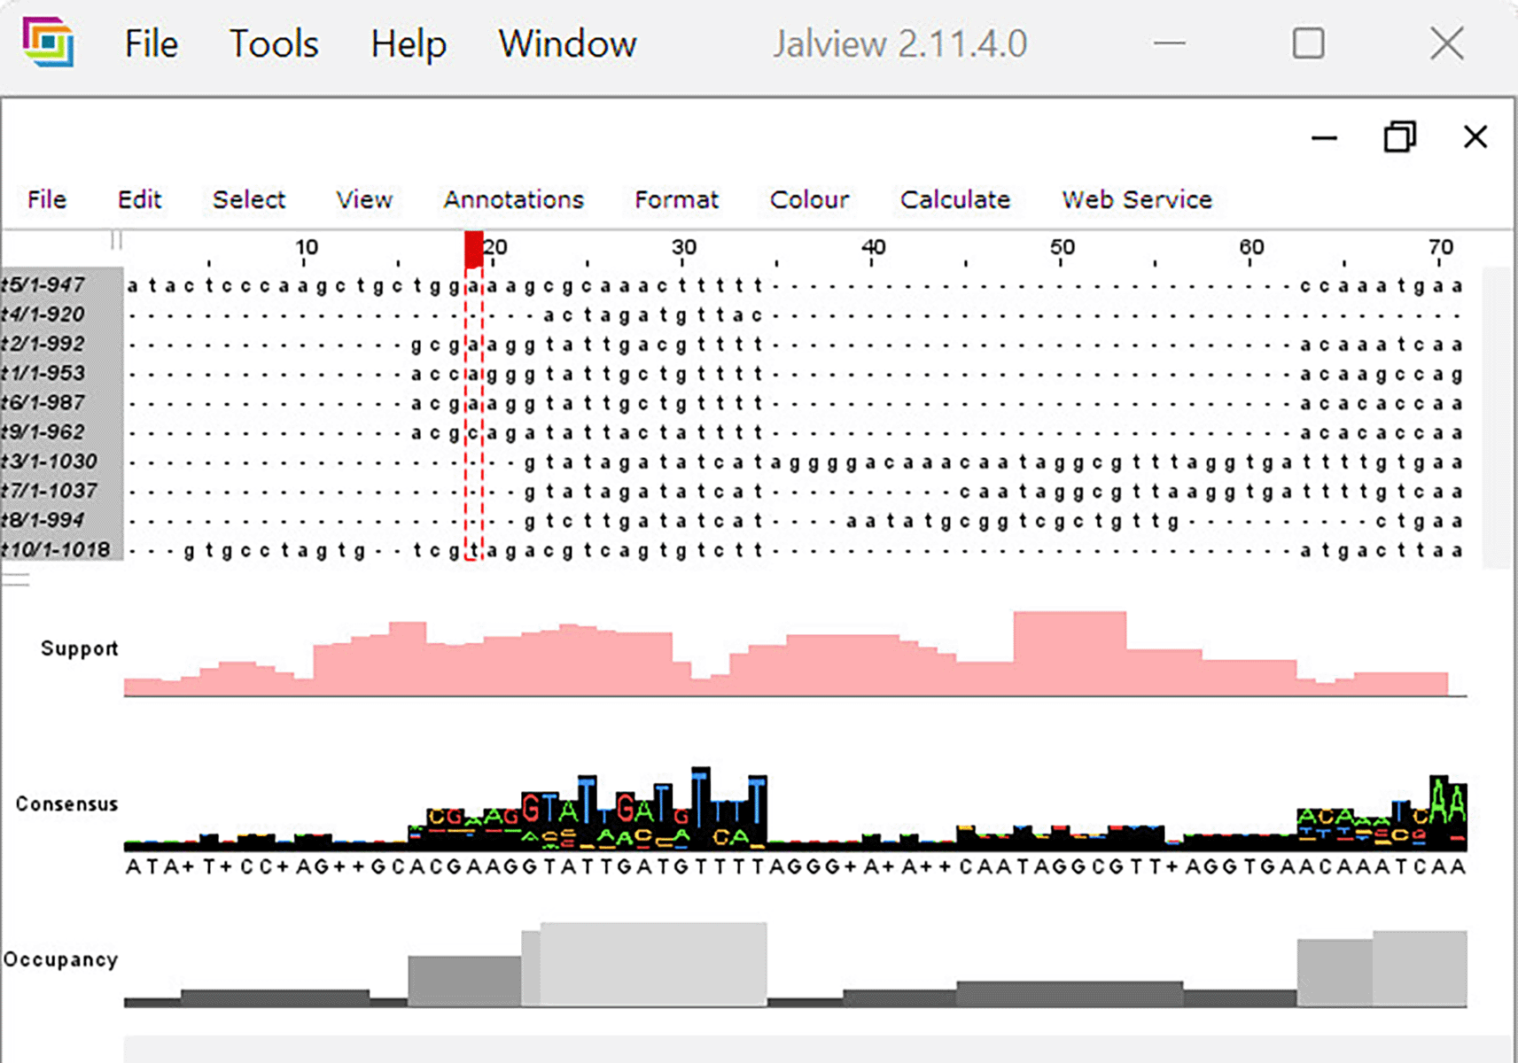Click the consensus sequence text line

click(x=795, y=866)
